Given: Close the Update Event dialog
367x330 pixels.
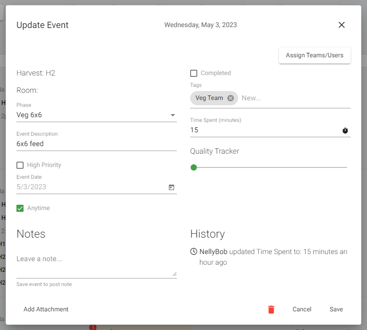Looking at the screenshot, I should point(342,25).
